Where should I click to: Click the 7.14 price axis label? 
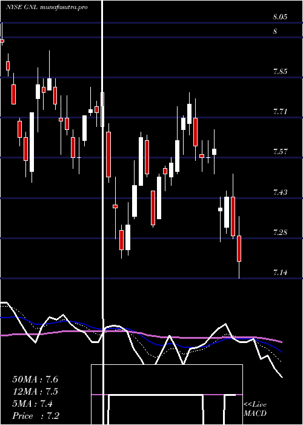(x=280, y=273)
